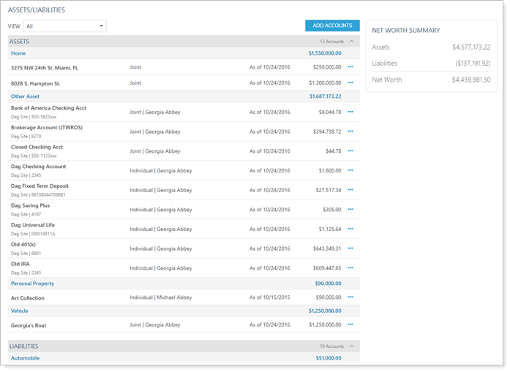Open the Personal Property category
Viewport: 510px width, 372px height.
point(32,284)
